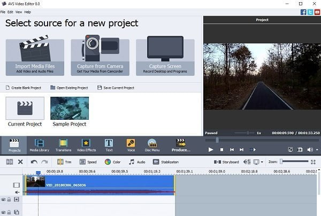Click the timeline playhead marker
The height and width of the screenshot is (216, 321).
pos(39,173)
